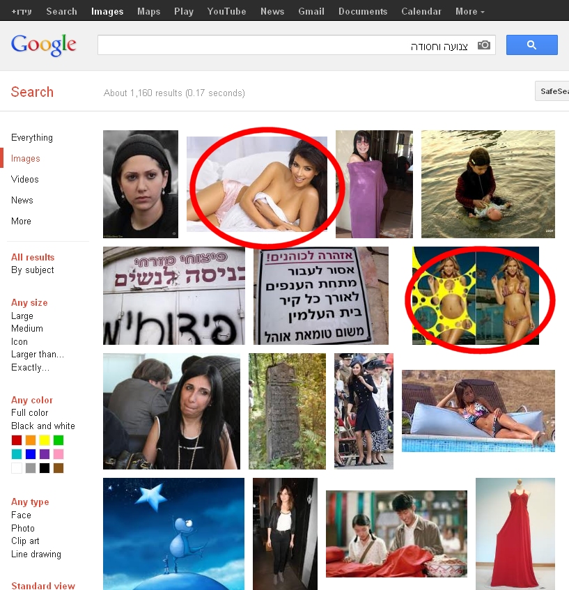Click the Google logo
The height and width of the screenshot is (590, 569).
[44, 45]
